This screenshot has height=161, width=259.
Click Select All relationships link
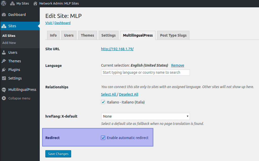[109, 94]
